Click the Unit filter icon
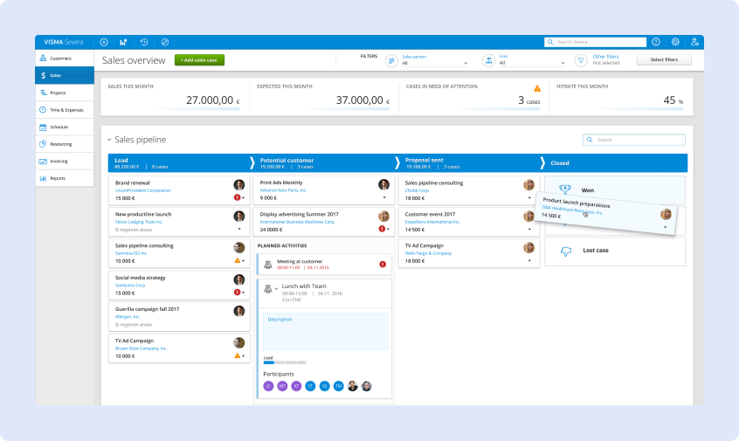Image resolution: width=739 pixels, height=441 pixels. (489, 60)
